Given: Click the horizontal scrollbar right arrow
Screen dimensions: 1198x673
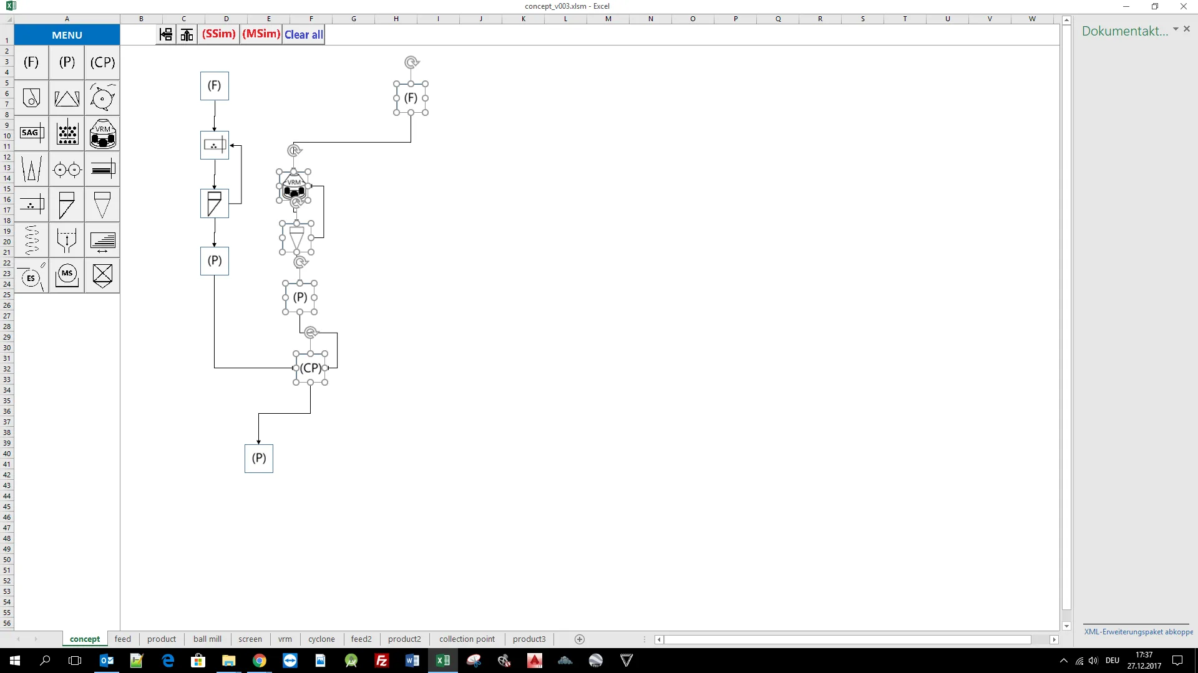Looking at the screenshot, I should coord(1054,639).
